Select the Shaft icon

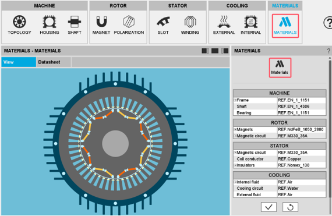pos(75,25)
